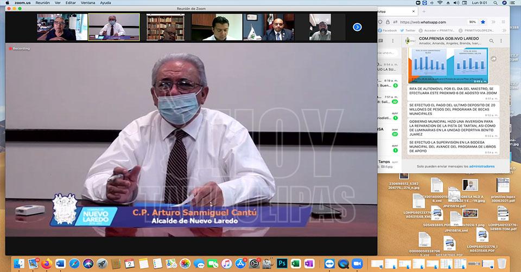The width and height of the screenshot is (521, 272).
Task: Select the bookshelf participant video thumbnail
Action: pos(166,27)
